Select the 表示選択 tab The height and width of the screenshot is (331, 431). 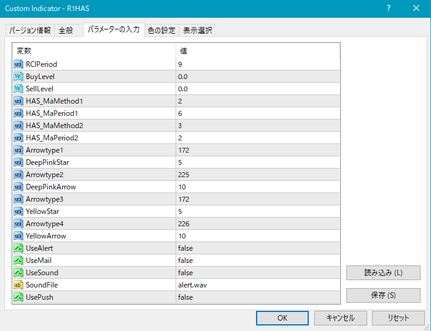pyautogui.click(x=197, y=31)
